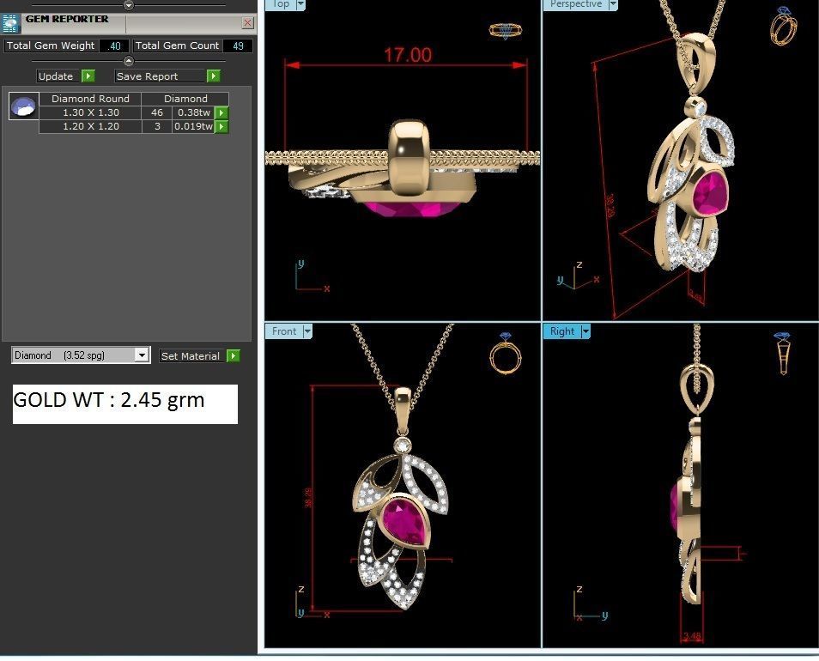This screenshot has height=661, width=819.
Task: Click the count cell showing 3
Action: (157, 126)
